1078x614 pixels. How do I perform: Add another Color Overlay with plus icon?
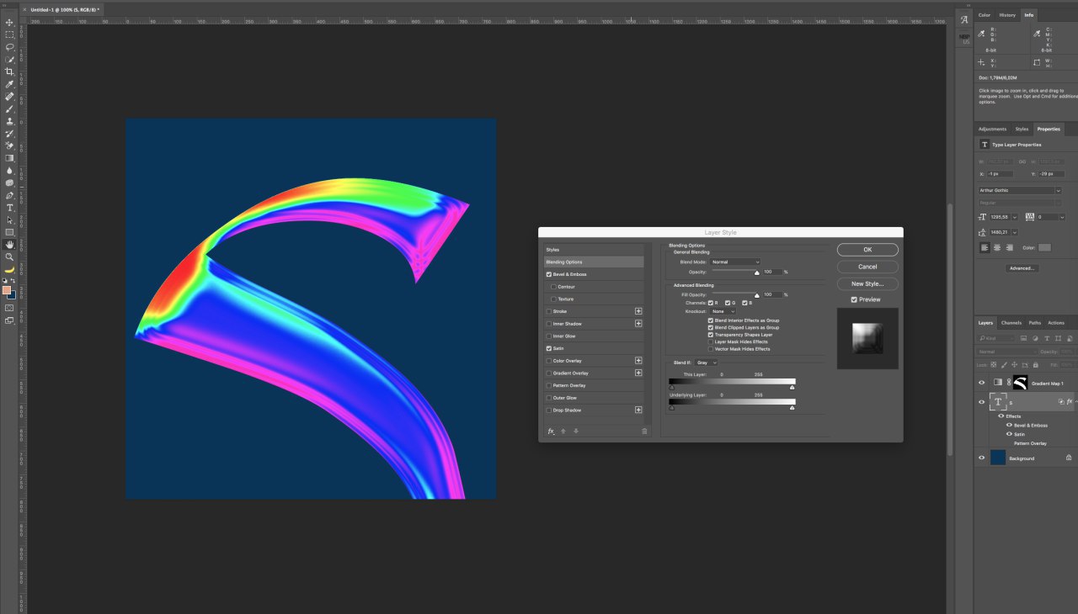coord(638,361)
